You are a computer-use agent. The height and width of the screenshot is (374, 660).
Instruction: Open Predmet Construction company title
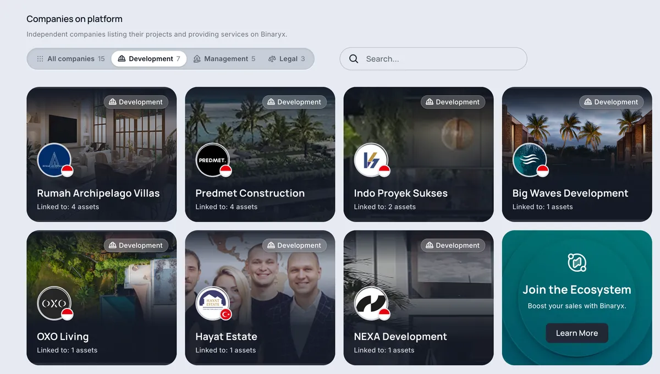[250, 193]
